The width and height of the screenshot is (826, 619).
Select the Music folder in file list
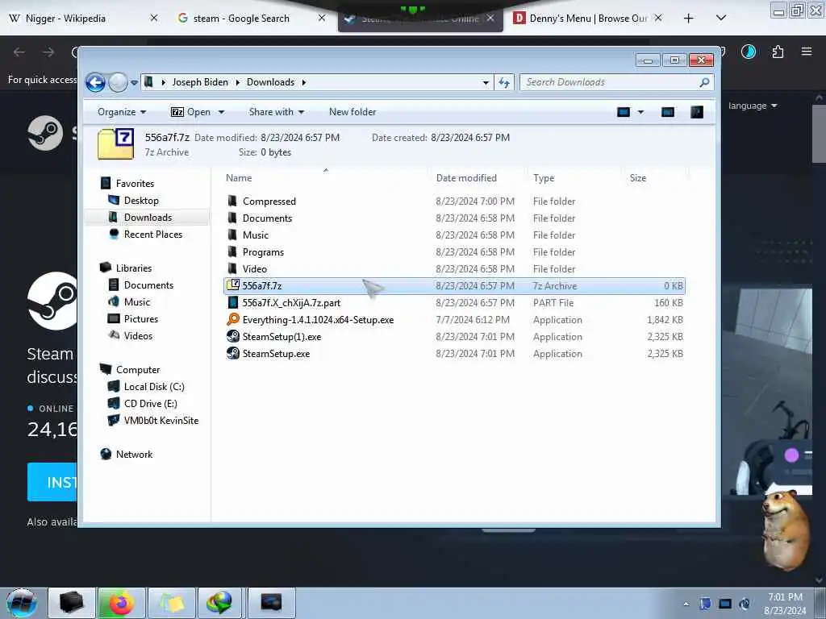pyautogui.click(x=256, y=235)
